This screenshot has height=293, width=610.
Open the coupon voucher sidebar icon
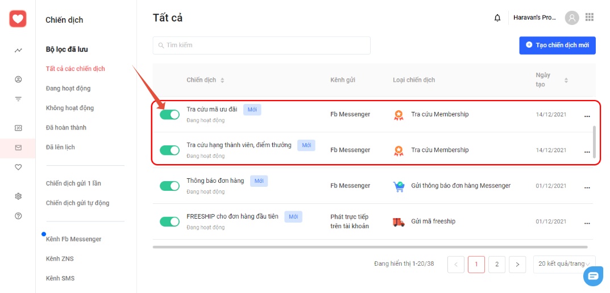(x=18, y=128)
